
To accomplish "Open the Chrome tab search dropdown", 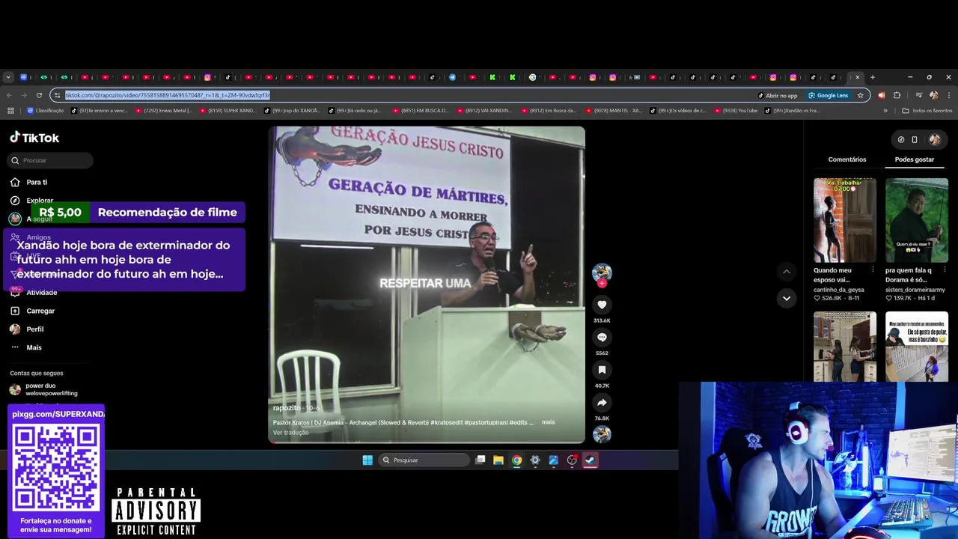I will (x=8, y=77).
